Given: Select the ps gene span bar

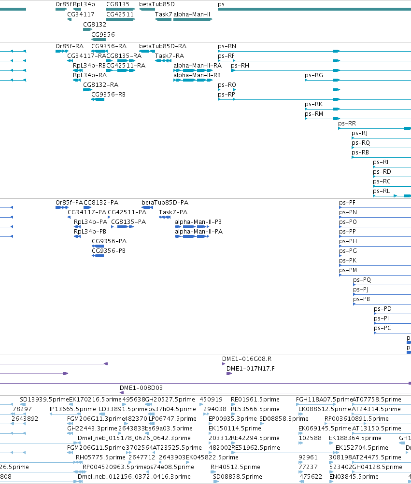Looking at the screenshot, I should click(x=314, y=9).
